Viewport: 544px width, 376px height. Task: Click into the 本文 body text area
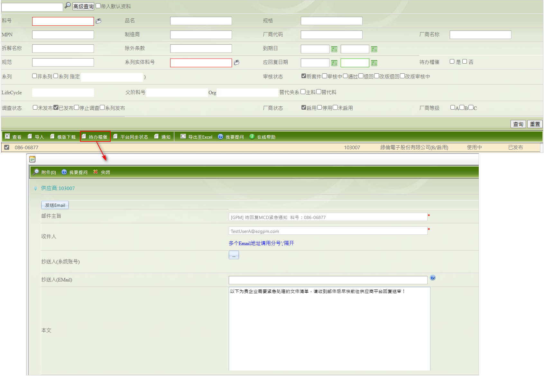pyautogui.click(x=329, y=329)
